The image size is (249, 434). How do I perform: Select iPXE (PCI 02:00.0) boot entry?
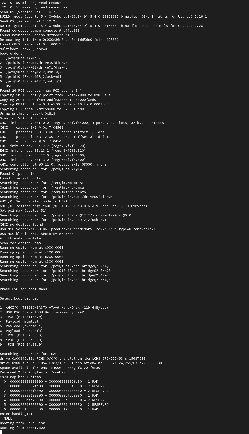(21, 335)
